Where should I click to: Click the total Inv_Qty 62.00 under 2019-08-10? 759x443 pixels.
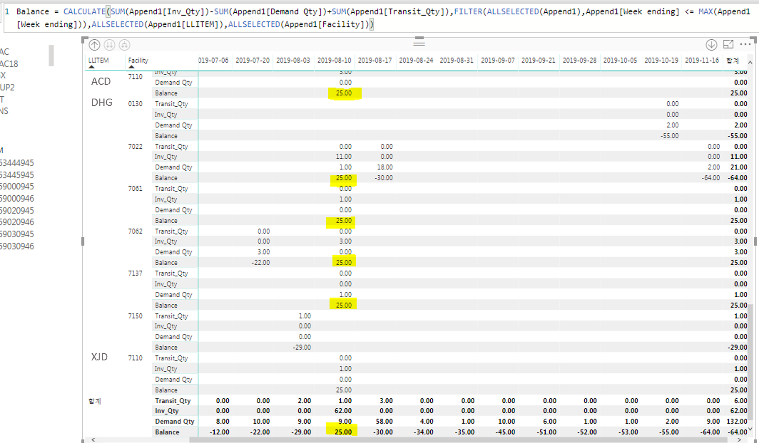pos(343,411)
